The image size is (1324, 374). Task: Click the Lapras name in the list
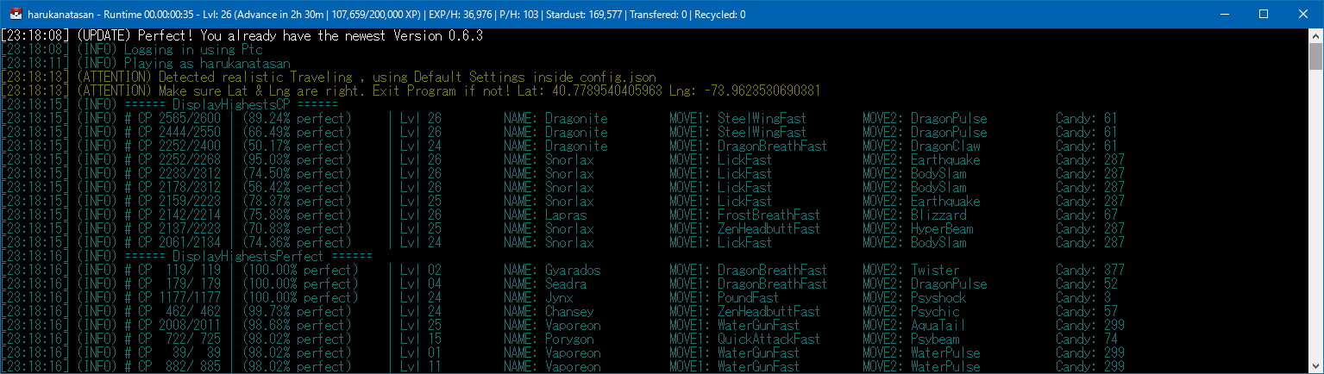click(566, 215)
